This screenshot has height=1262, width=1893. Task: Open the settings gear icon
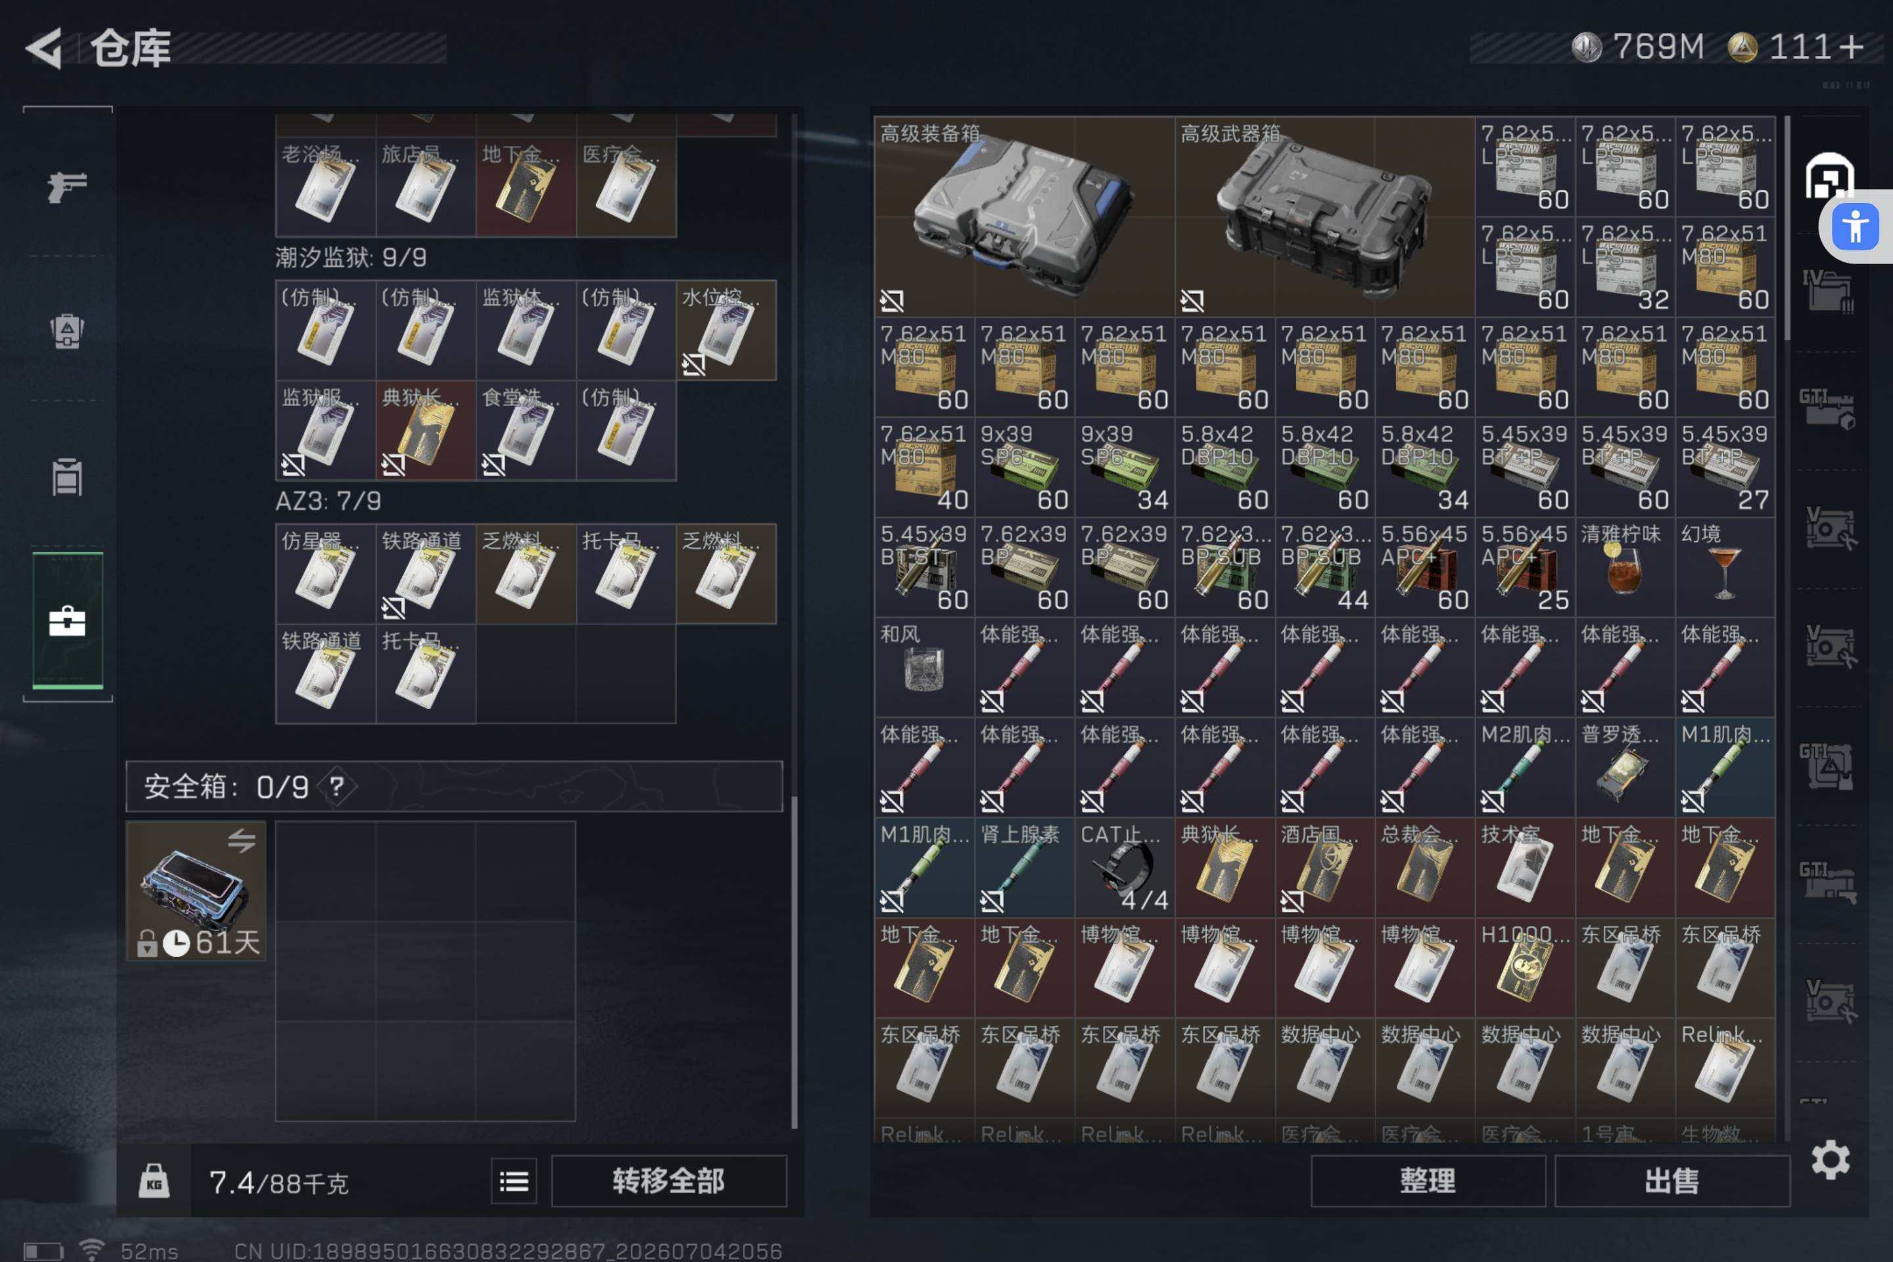[1830, 1159]
